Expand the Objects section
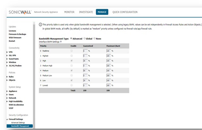Image resolution: width=202 pixels, height=130 pixels. 7,80
